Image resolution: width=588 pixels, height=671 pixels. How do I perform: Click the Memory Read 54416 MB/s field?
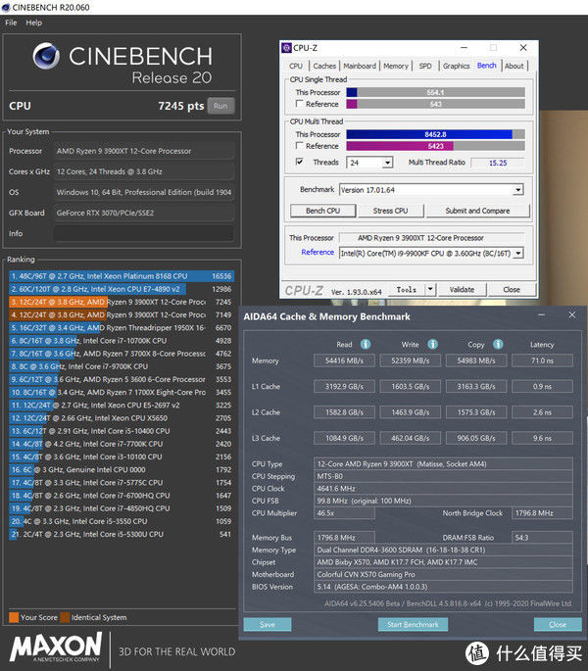tap(344, 360)
